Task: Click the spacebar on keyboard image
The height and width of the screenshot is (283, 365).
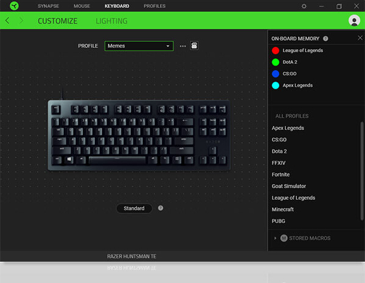Action: point(117,160)
